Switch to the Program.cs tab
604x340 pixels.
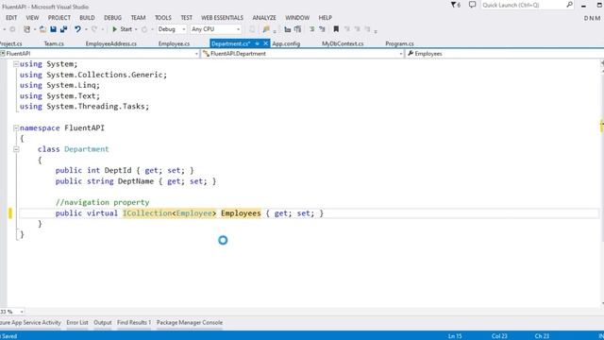tap(399, 43)
